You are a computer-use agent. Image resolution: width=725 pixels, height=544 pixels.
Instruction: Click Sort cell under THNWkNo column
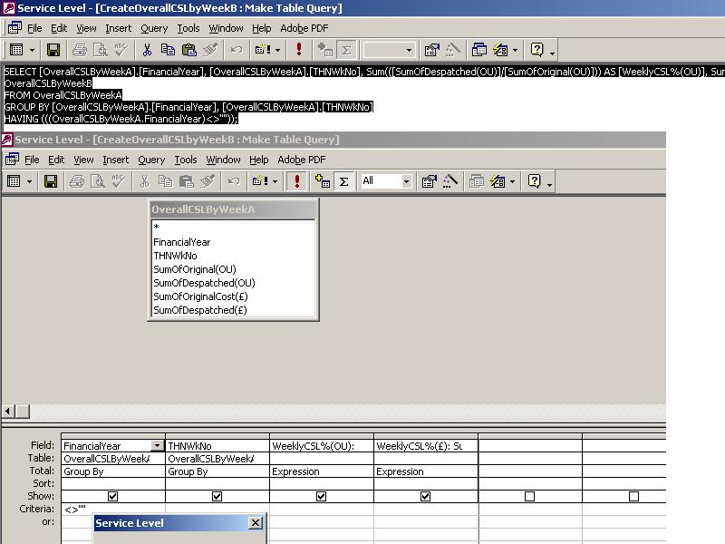click(x=217, y=484)
